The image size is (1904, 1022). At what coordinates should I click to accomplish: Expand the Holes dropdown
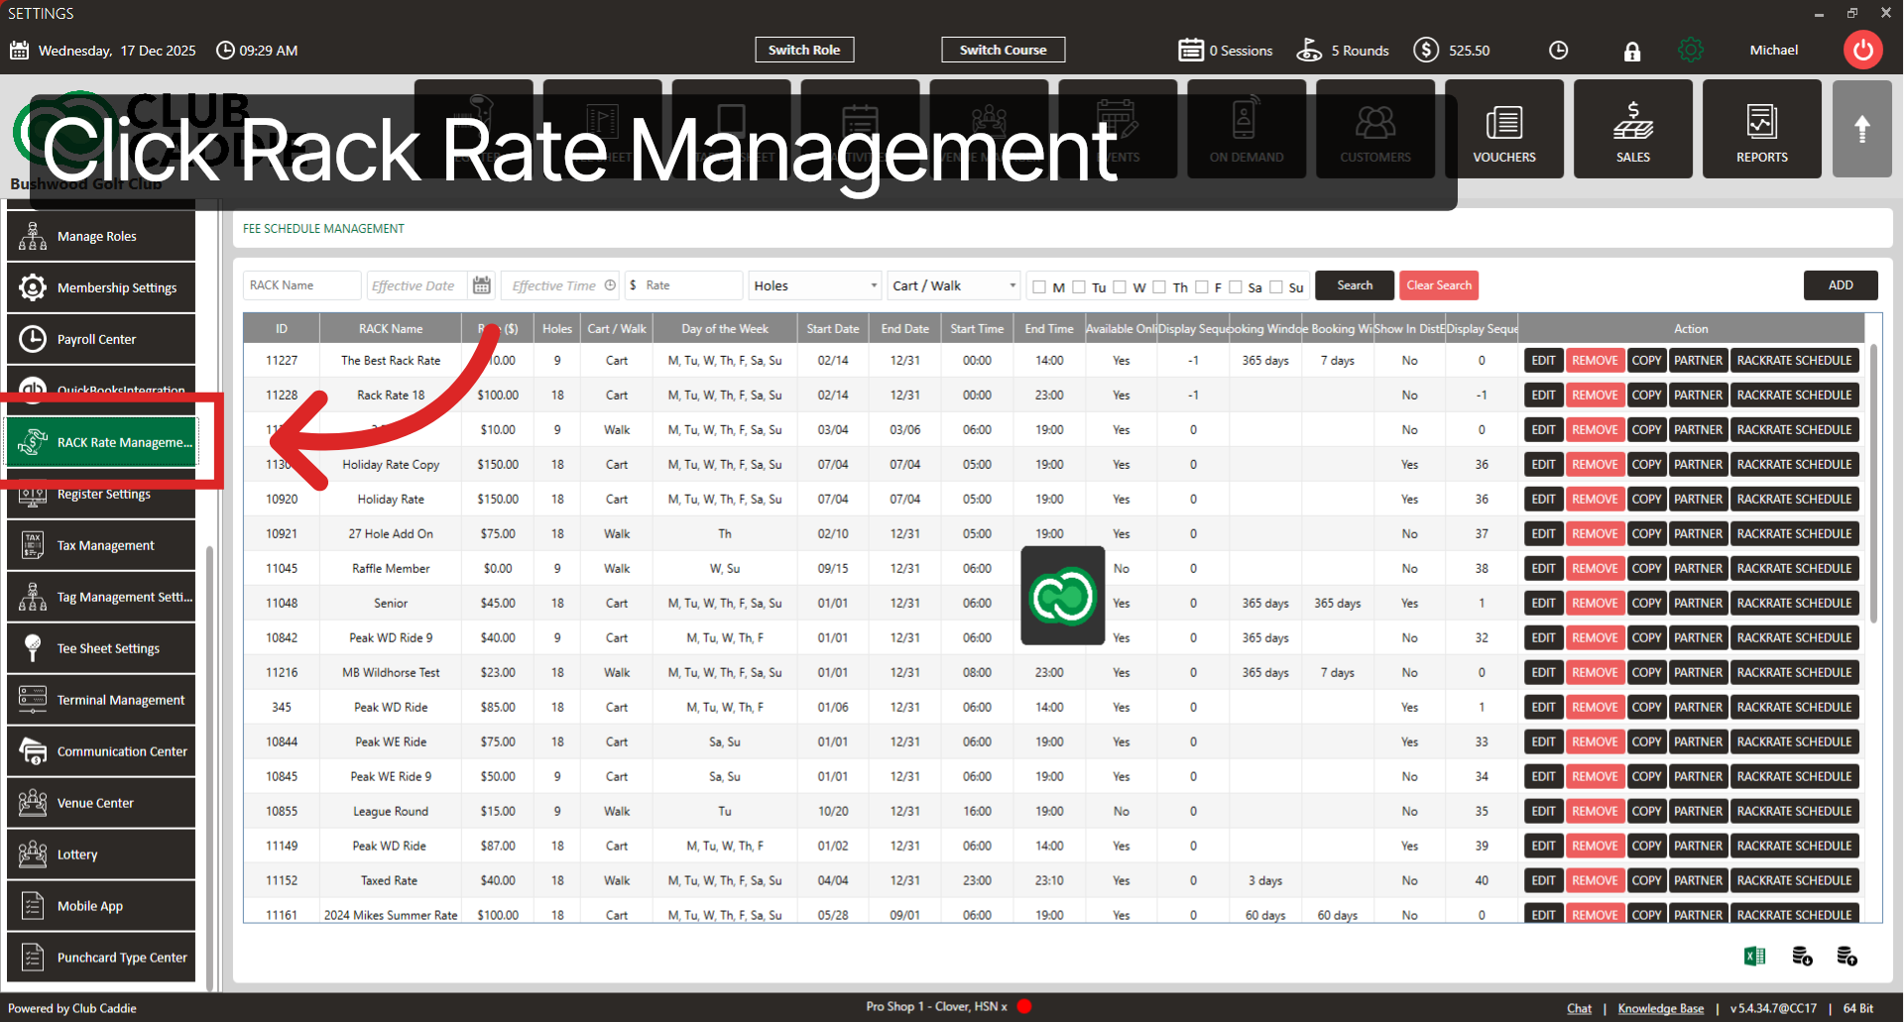pos(814,285)
